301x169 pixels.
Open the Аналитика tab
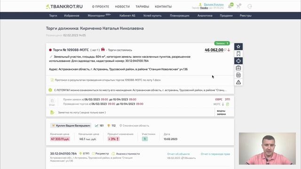coord(205,15)
